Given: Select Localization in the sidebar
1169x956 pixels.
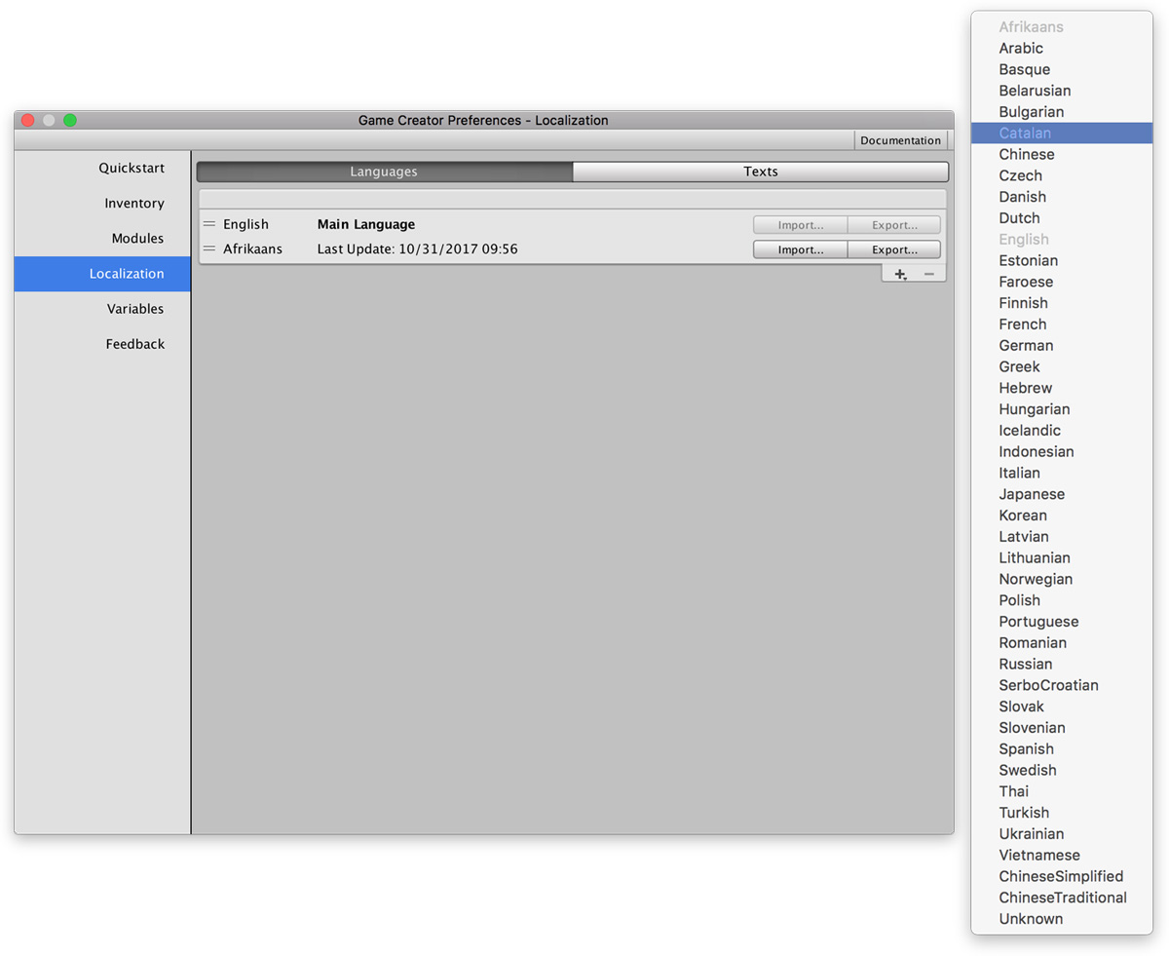Looking at the screenshot, I should point(102,274).
